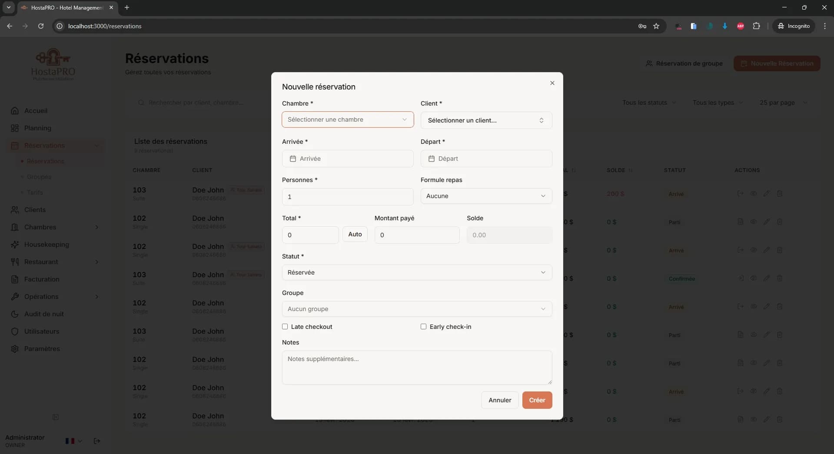Click the Annuler button
Viewport: 834px width, 454px height.
point(499,400)
